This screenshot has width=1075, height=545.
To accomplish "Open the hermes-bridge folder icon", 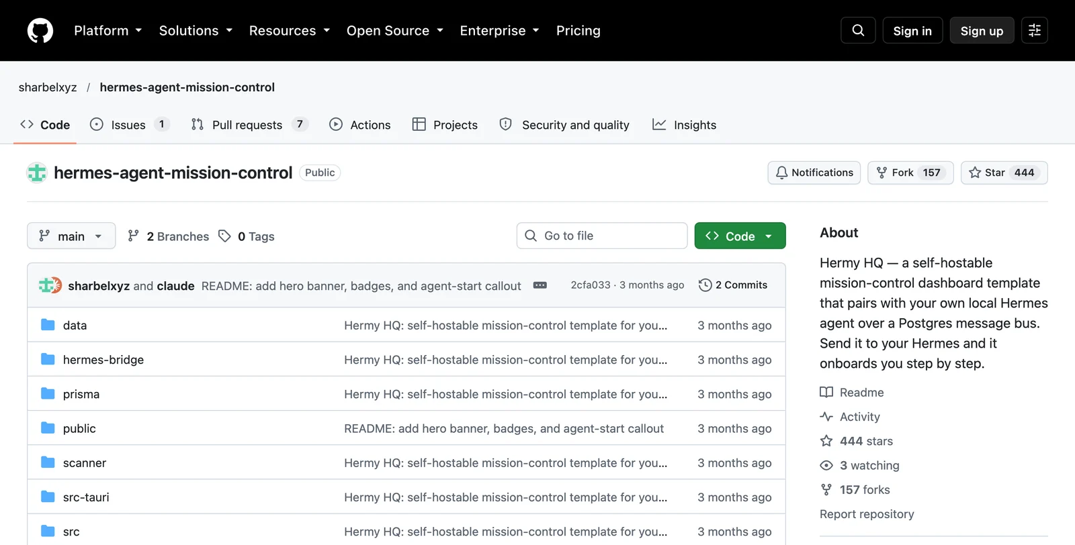I will (x=48, y=359).
